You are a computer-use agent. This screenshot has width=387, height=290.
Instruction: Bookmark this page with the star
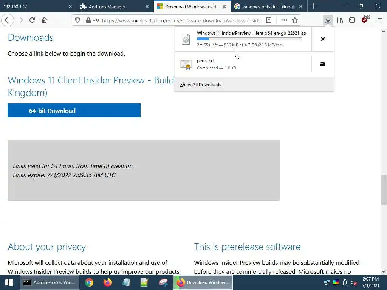[x=295, y=20]
